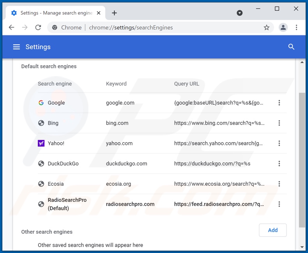Click the Bing globe icon
This screenshot has height=253, width=308.
click(41, 123)
